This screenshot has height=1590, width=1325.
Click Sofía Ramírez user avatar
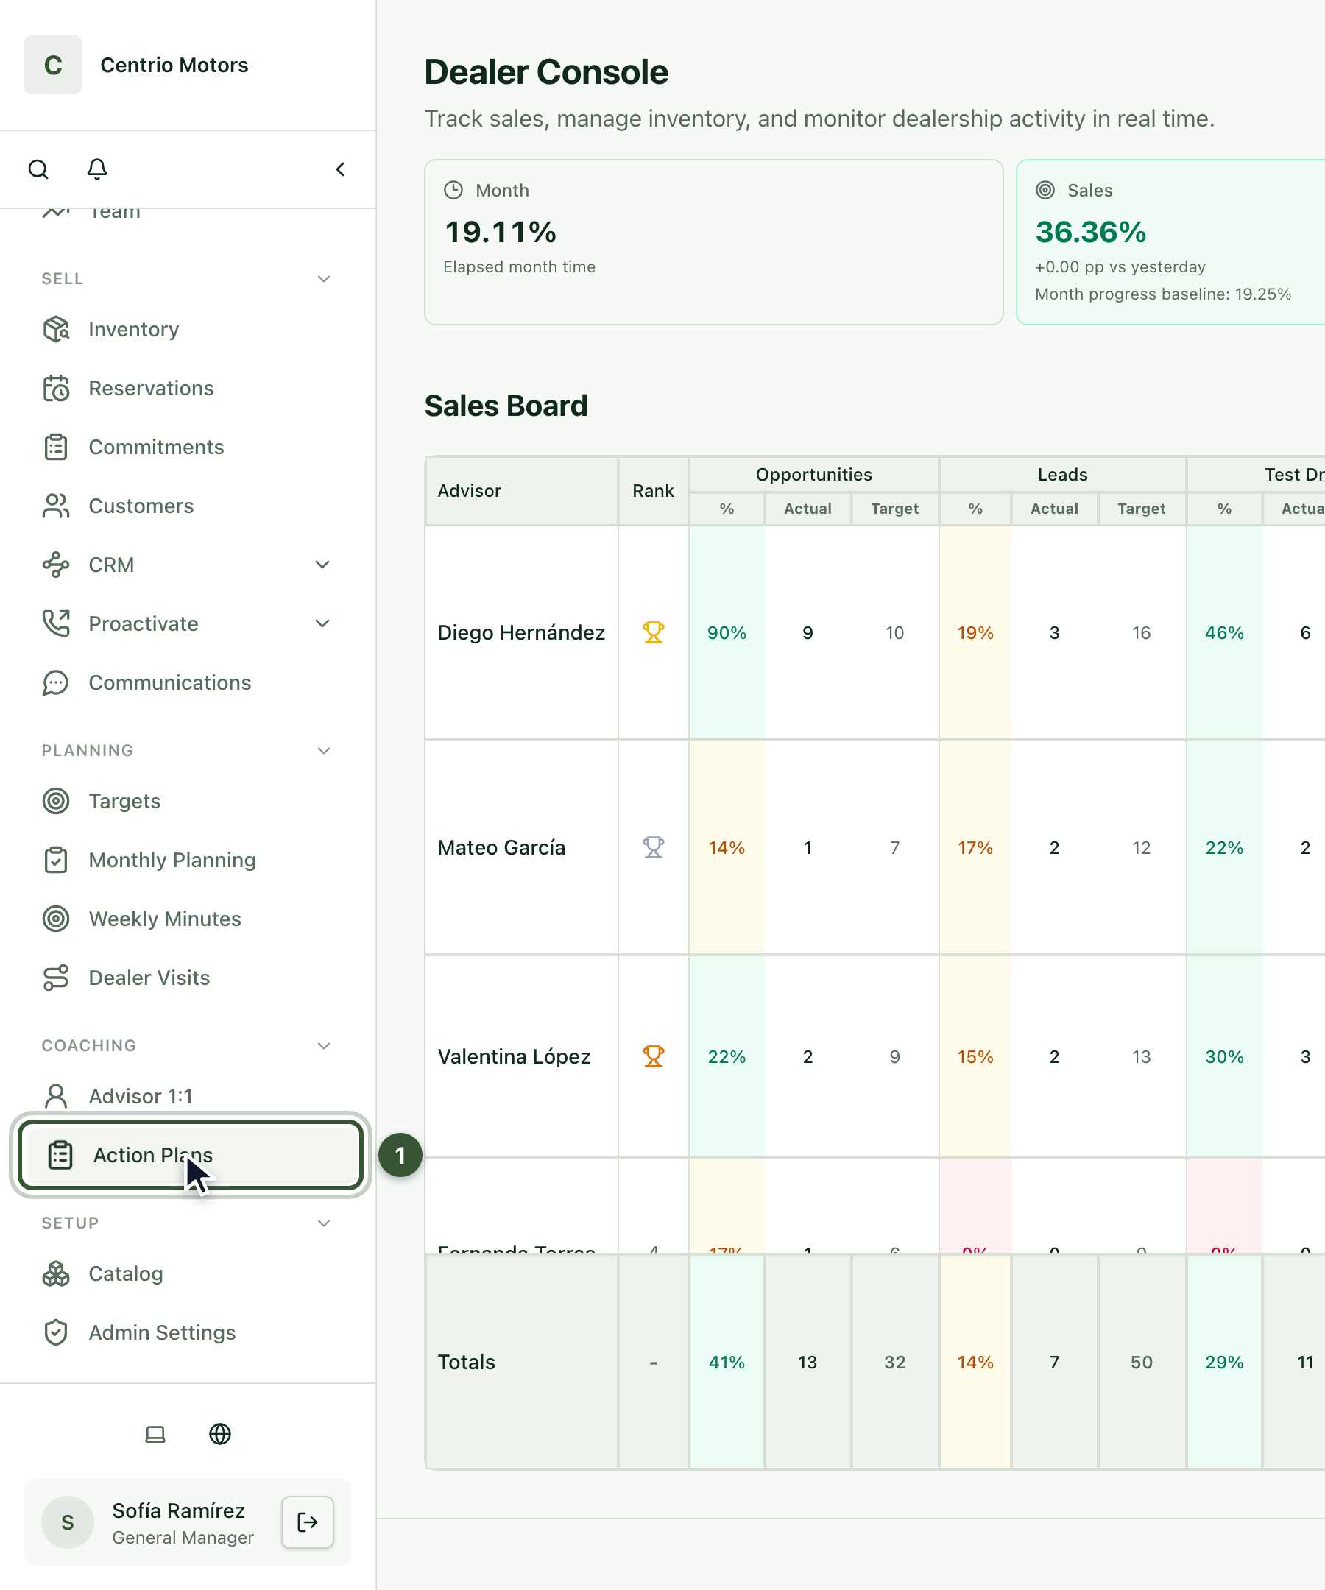tap(68, 1522)
